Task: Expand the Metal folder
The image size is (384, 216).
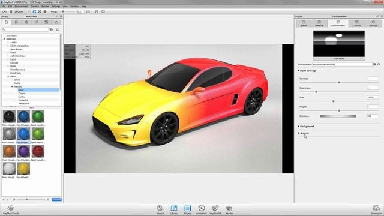Action: [x=8, y=66]
